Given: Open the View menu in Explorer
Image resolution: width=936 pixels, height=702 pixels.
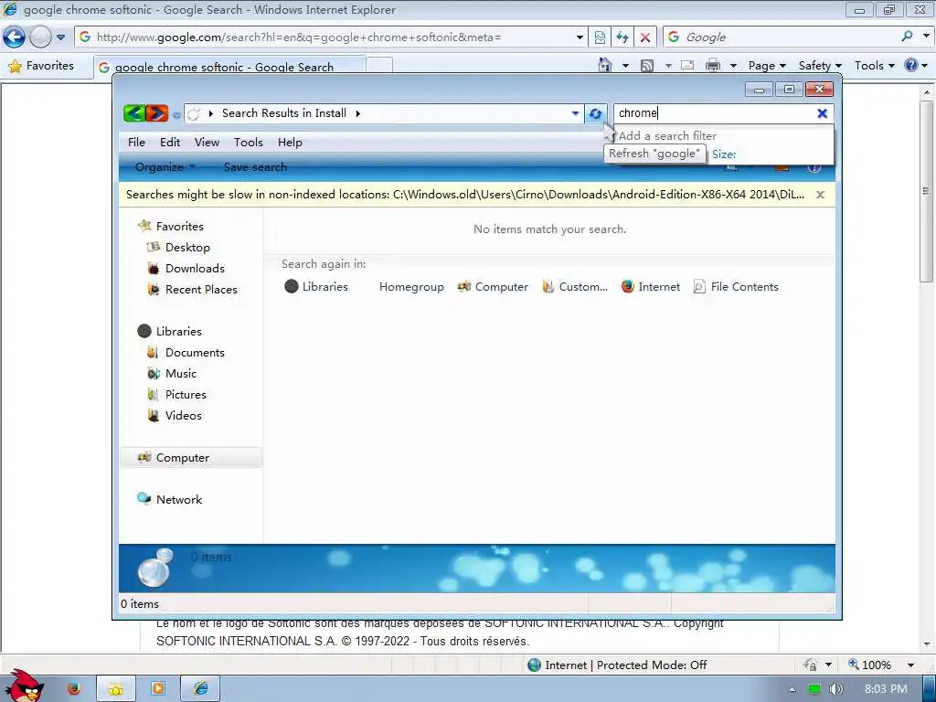Looking at the screenshot, I should click(x=207, y=142).
